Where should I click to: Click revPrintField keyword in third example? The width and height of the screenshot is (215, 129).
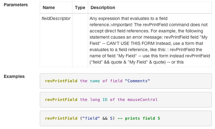pos(61,118)
